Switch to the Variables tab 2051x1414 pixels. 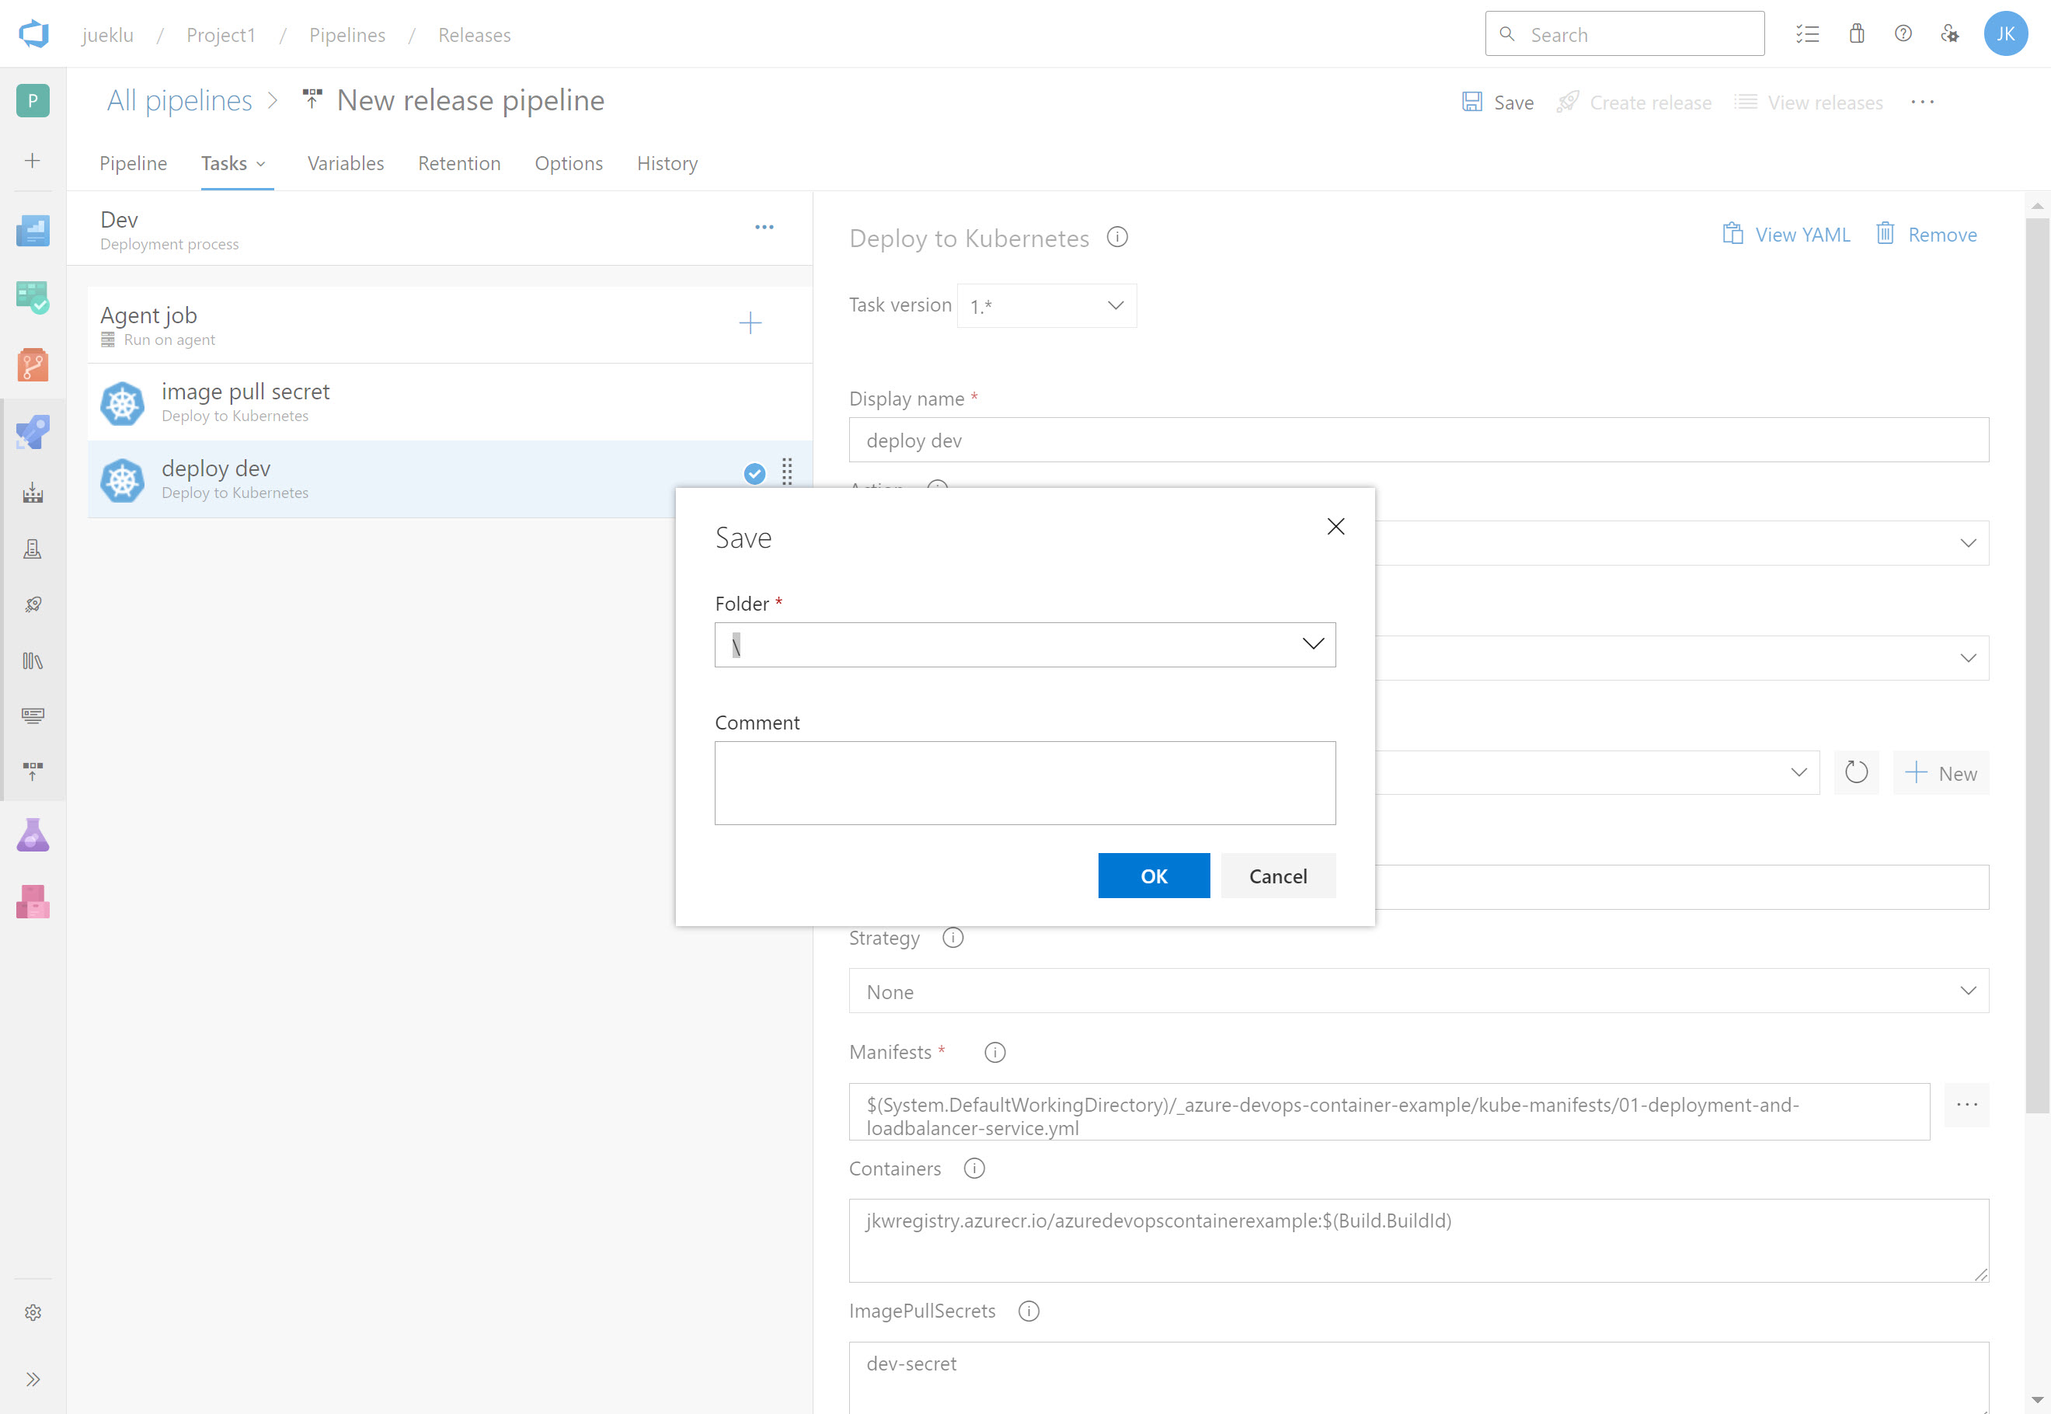tap(346, 163)
